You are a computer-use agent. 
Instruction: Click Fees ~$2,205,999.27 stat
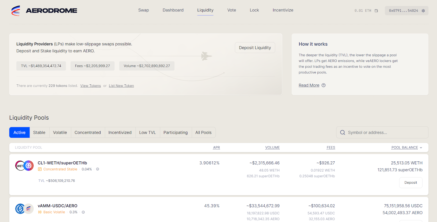click(93, 66)
